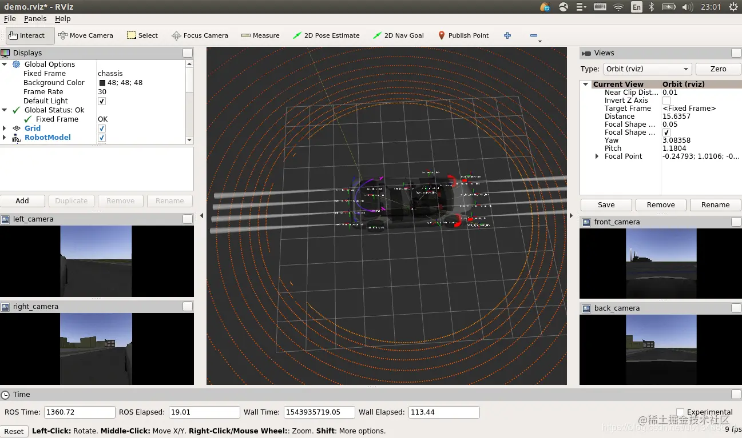Viewport: 742px width, 438px height.
Task: Activate the Move Camera tool
Action: click(x=86, y=35)
